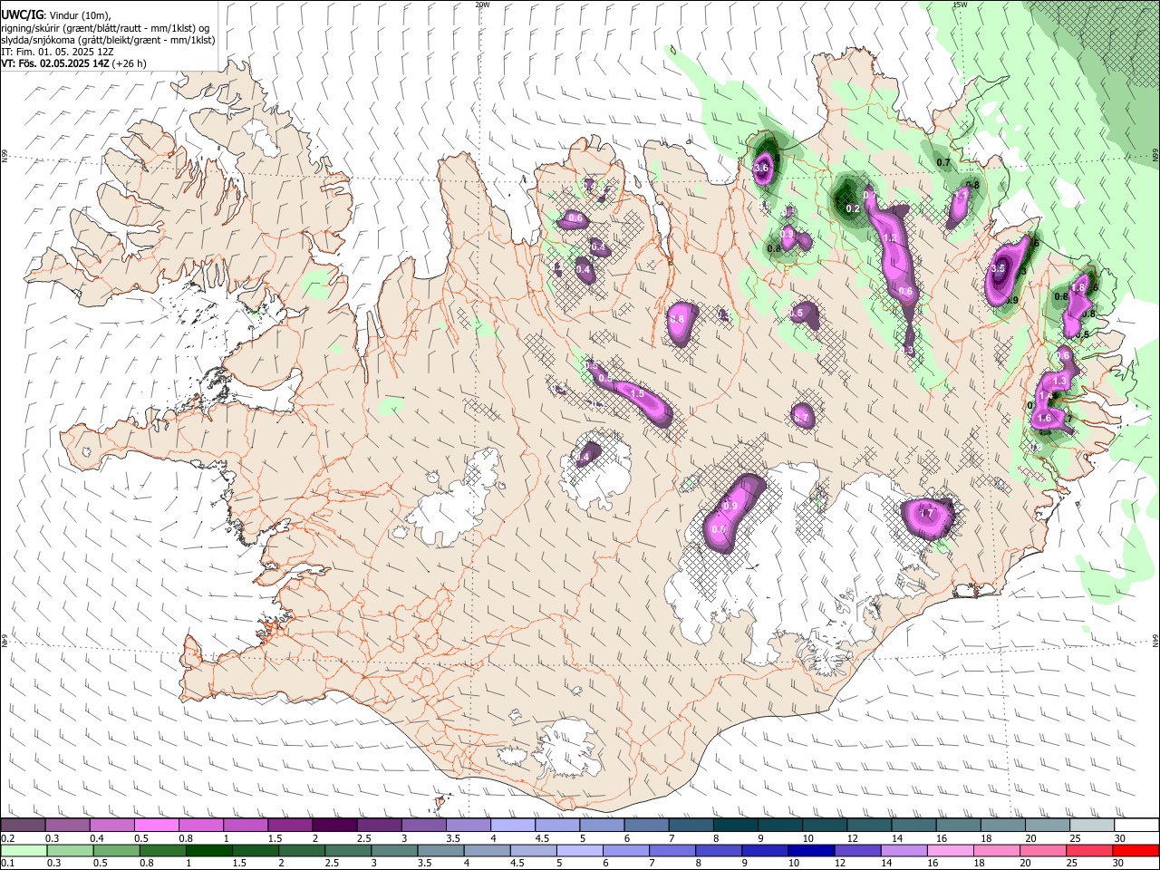
Task: Click the '0.5' value in north-central highlands
Action: [797, 313]
